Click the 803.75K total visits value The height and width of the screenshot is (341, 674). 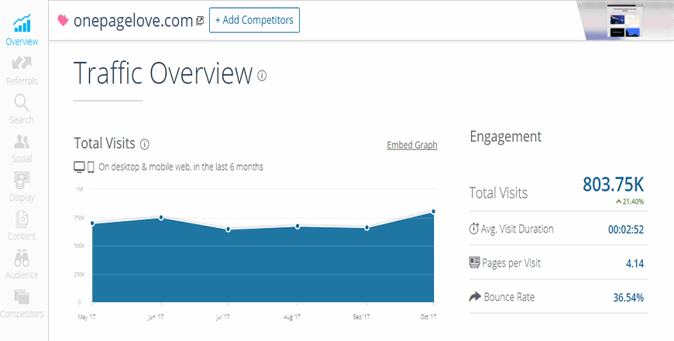(613, 184)
